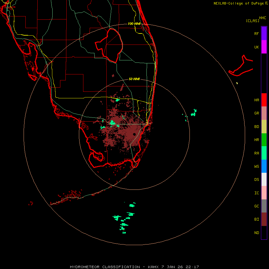
Task: Select the BD yellow legend swatch
Action: [x=264, y=127]
